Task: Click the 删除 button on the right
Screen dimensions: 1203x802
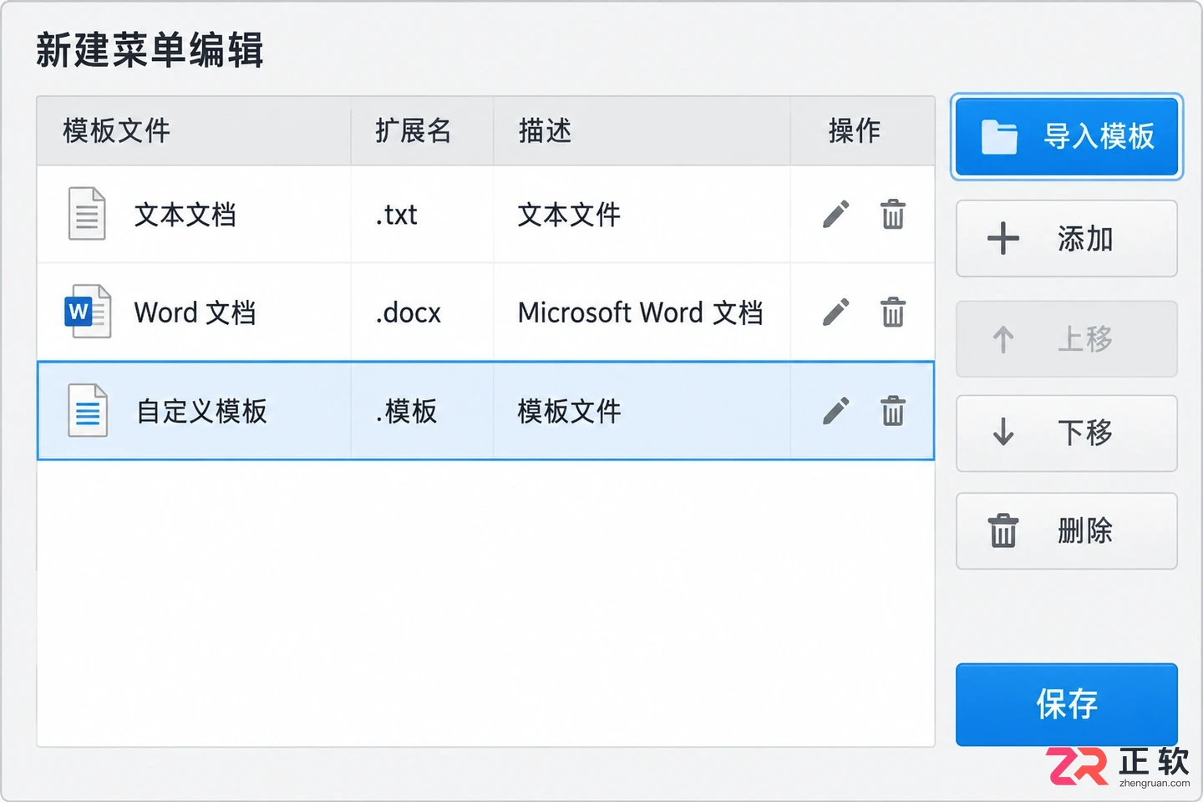Action: (1067, 531)
